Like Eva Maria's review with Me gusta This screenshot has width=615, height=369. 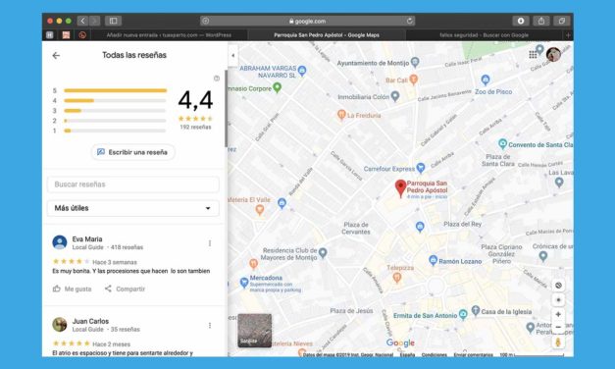(x=73, y=289)
